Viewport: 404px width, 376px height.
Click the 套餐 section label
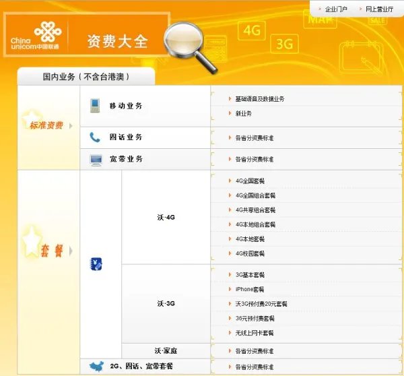pos(52,251)
